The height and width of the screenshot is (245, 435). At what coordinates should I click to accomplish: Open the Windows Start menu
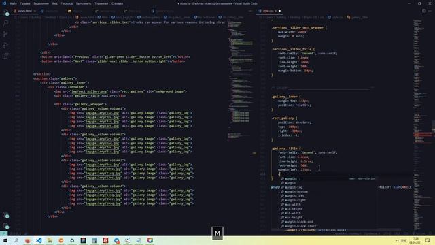click(5, 240)
